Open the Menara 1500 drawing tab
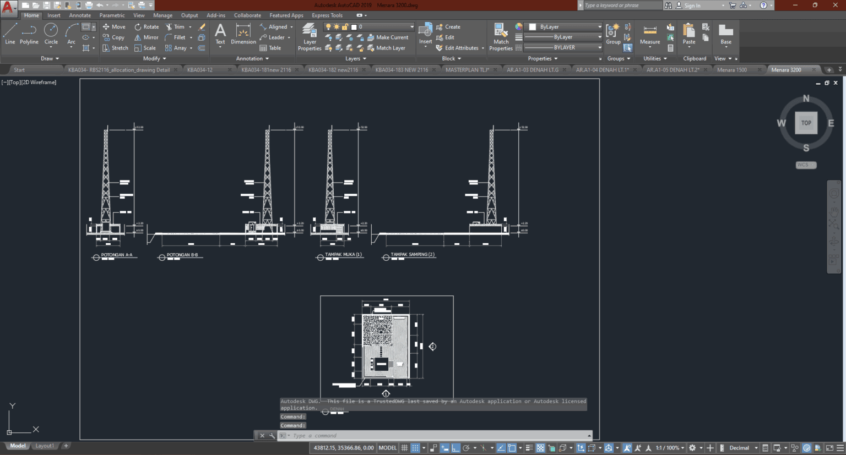The width and height of the screenshot is (846, 455). (733, 70)
